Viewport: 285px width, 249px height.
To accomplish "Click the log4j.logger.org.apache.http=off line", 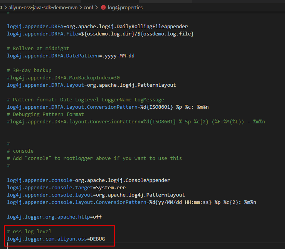I will pyautogui.click(x=54, y=217).
